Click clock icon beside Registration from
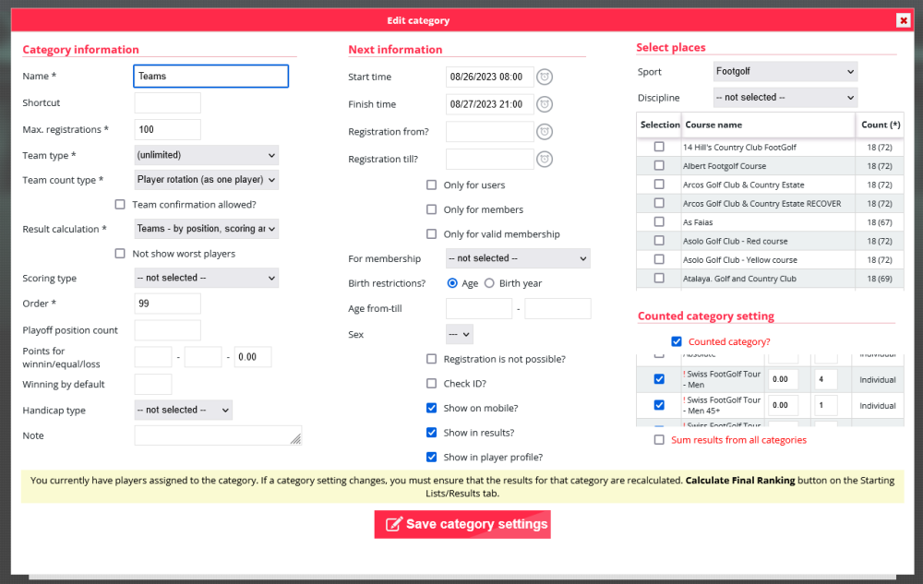Screen dimensions: 923x584 click(x=545, y=132)
